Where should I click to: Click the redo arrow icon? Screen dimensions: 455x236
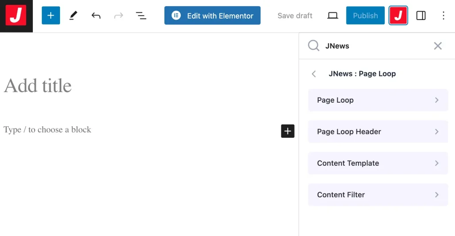(118, 16)
